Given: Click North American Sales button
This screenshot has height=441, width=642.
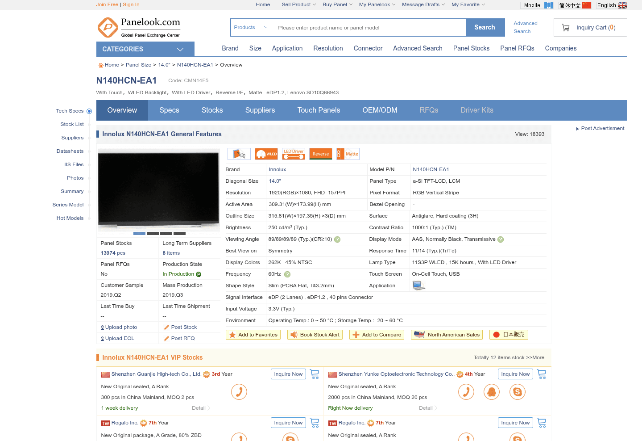Looking at the screenshot, I should point(447,335).
